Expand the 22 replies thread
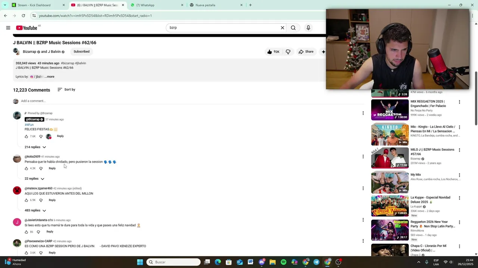478x268 pixels. [x=34, y=179]
